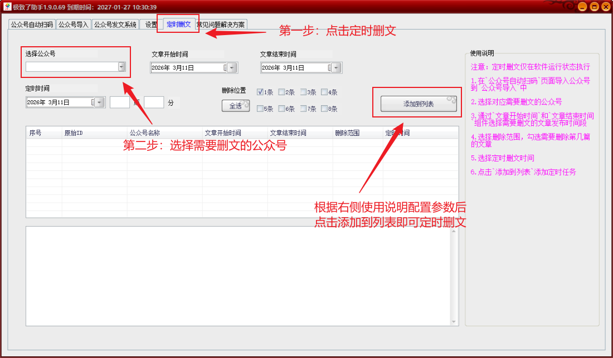Enable the 3条 checkbox

click(304, 92)
